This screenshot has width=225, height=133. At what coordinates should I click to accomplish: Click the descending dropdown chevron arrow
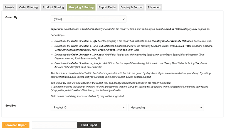click(x=201, y=108)
